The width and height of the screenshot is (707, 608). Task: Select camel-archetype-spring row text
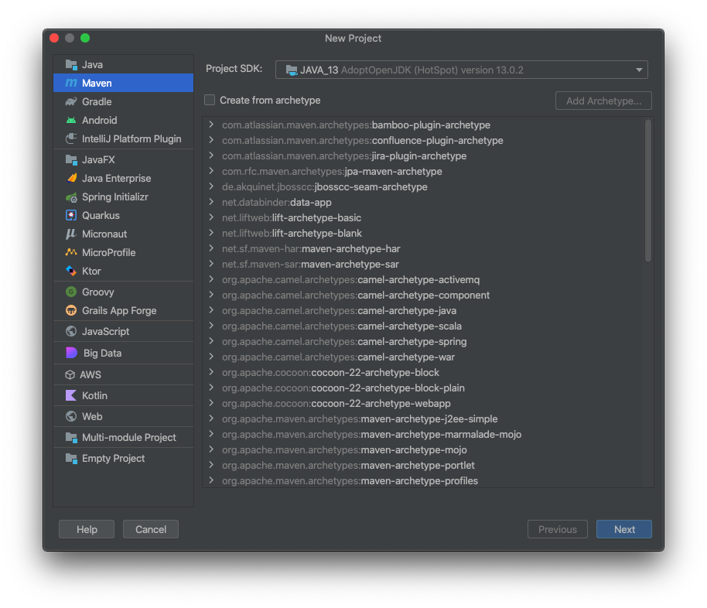344,341
